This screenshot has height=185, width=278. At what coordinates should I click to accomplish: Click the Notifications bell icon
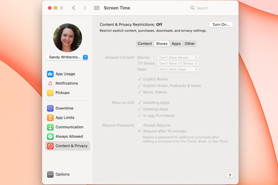tap(50, 83)
